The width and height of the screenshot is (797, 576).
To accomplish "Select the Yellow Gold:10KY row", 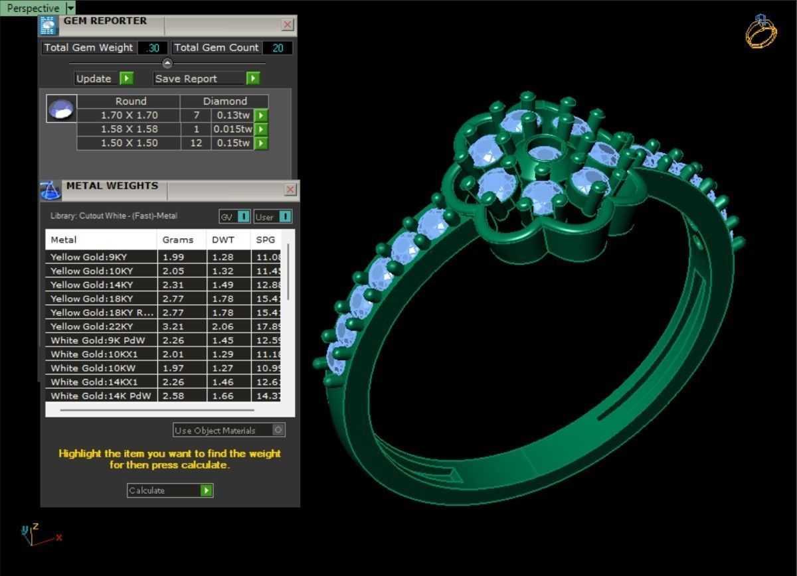I will (x=164, y=271).
